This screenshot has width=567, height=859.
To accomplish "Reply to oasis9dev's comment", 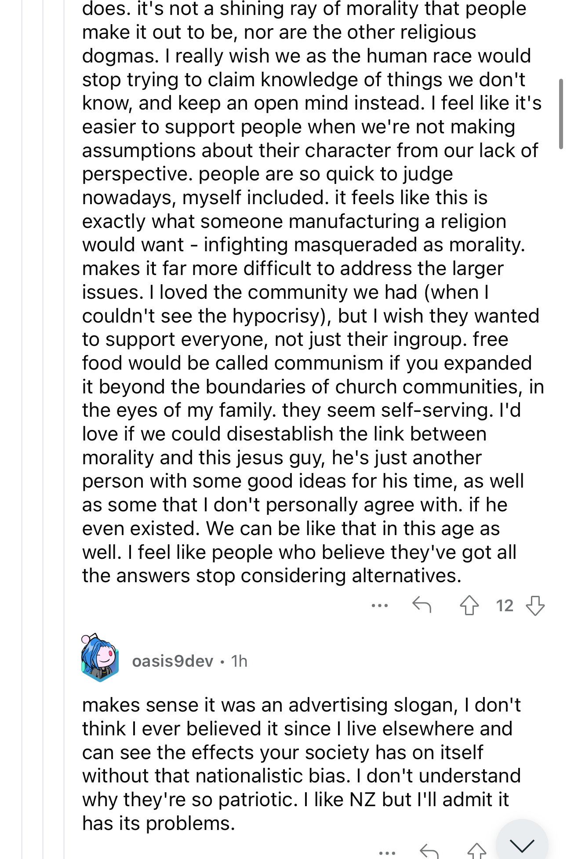I will point(429,852).
